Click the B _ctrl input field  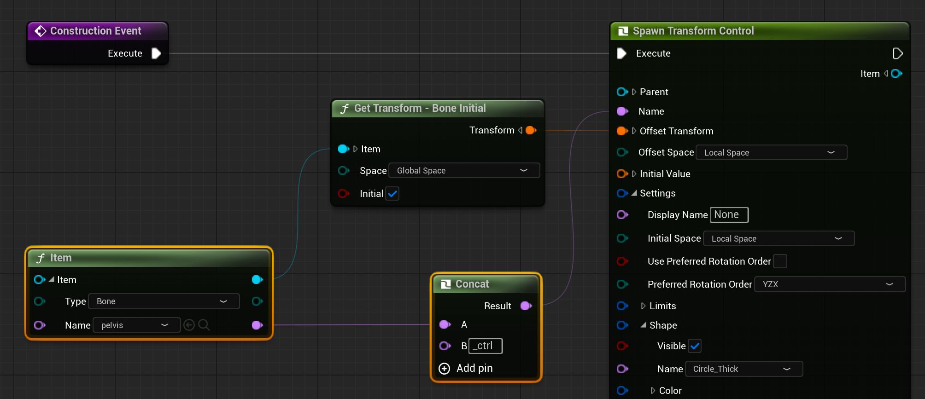pos(485,346)
